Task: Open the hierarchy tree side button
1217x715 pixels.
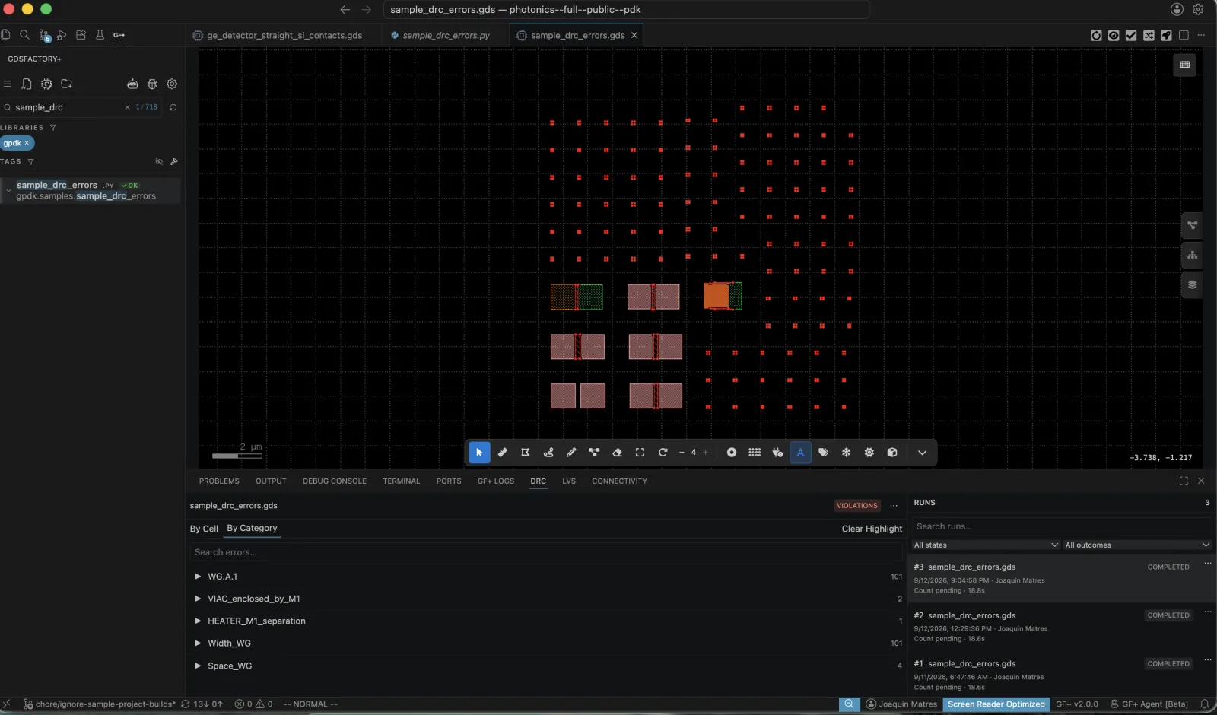Action: click(x=1192, y=255)
